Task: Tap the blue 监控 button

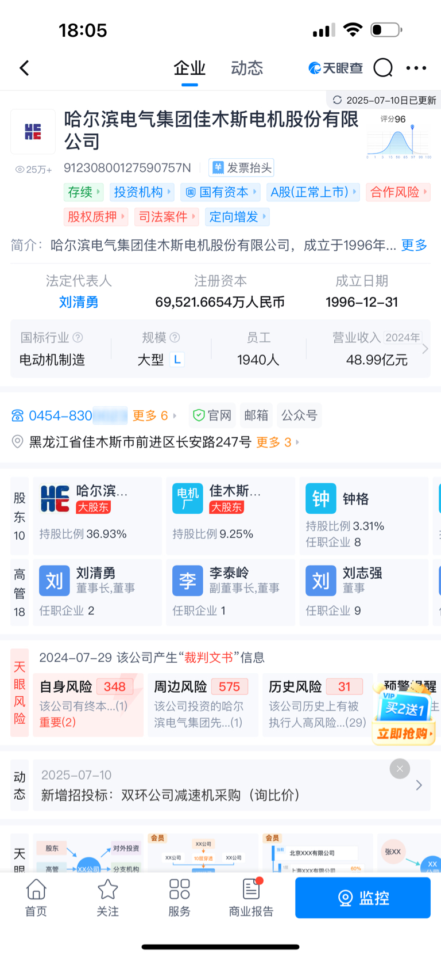Action: coord(363,898)
